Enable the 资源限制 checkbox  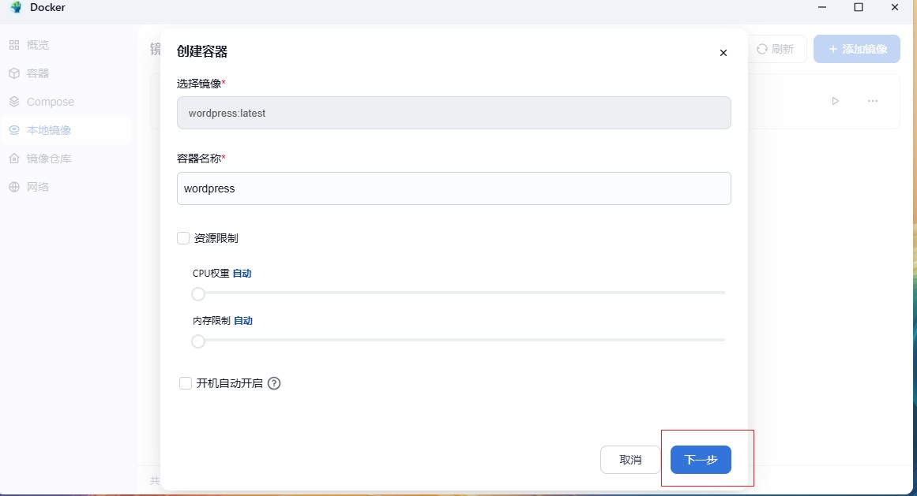click(x=183, y=238)
